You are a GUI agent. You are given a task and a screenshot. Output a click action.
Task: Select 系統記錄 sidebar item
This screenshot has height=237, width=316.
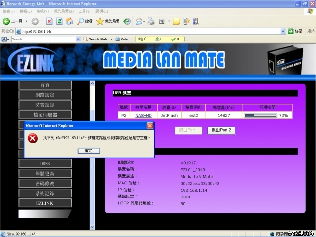pos(45,193)
